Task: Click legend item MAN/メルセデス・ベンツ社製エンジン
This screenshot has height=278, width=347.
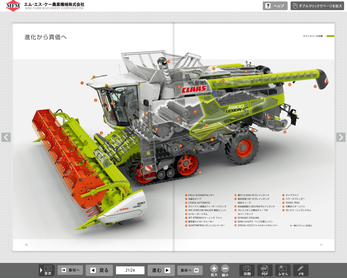Action: point(254,222)
